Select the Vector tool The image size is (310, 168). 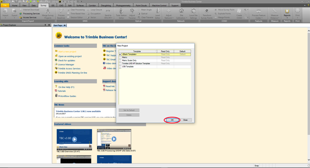pyautogui.click(x=92, y=17)
